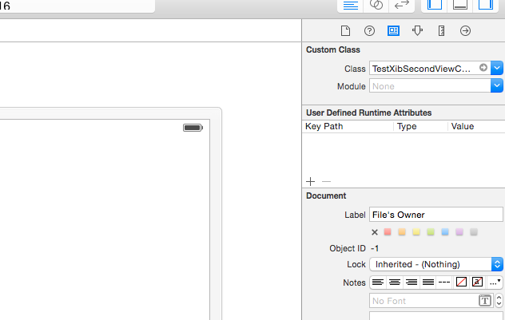Click the Value column header

point(476,126)
